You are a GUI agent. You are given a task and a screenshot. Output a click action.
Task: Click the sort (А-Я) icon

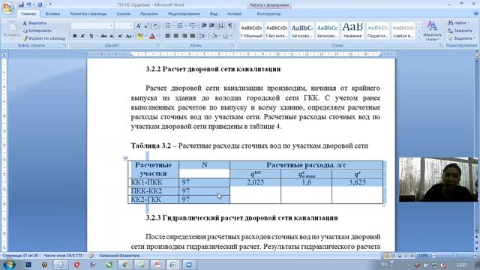pyautogui.click(x=221, y=25)
